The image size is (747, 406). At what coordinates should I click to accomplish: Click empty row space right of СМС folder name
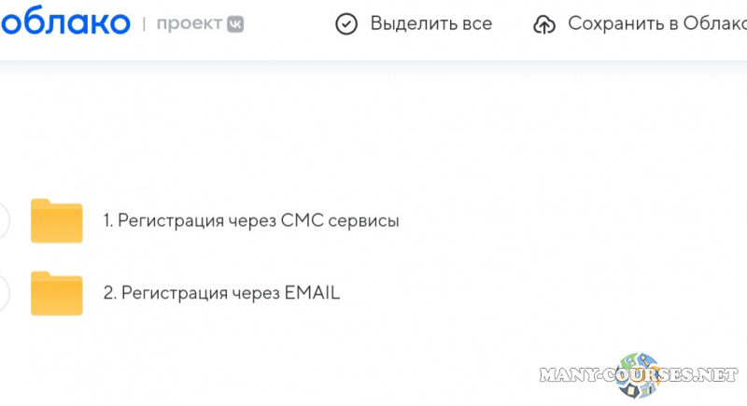[x=560, y=221]
